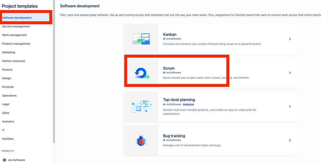Open Work management templates

click(x=14, y=35)
